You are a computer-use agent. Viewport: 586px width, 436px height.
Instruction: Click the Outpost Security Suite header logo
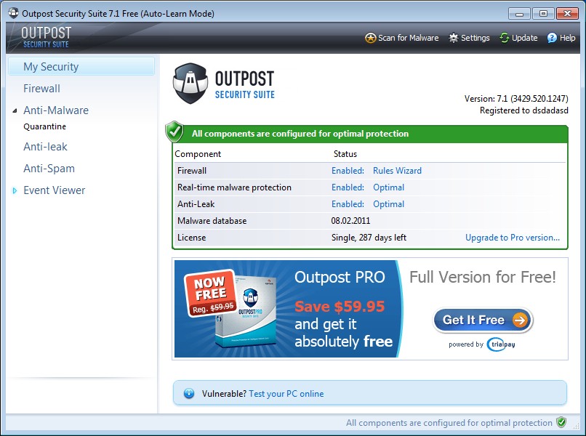46,37
